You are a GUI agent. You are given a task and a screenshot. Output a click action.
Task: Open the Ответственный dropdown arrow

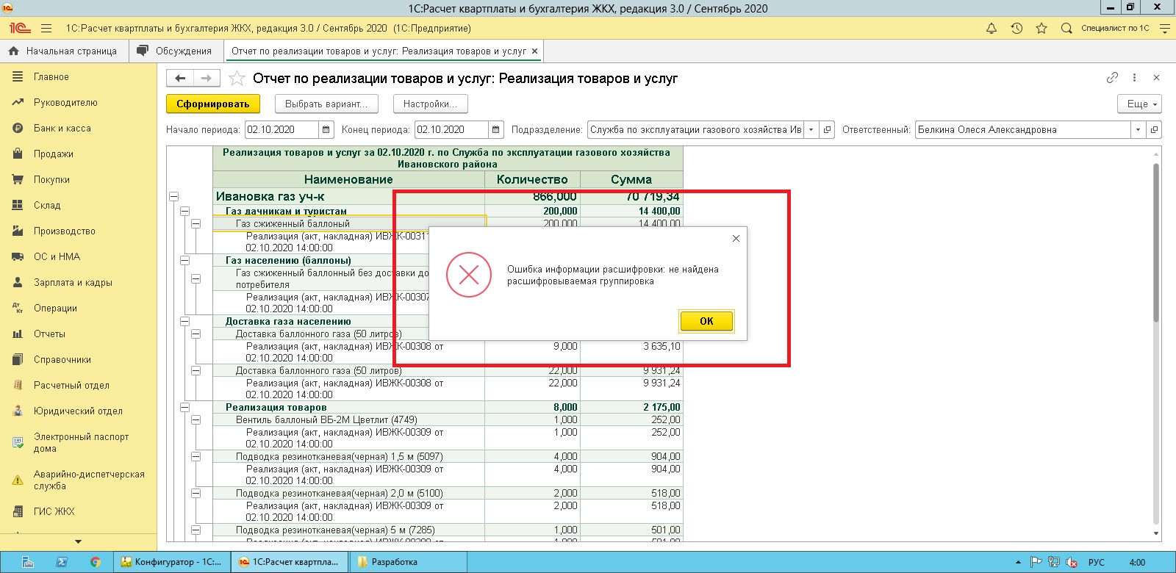coord(1138,130)
